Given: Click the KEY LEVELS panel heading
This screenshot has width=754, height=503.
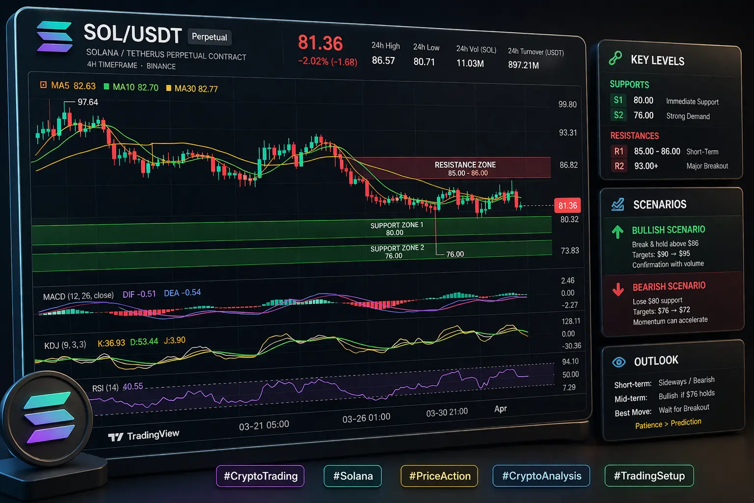Looking at the screenshot, I should point(657,60).
